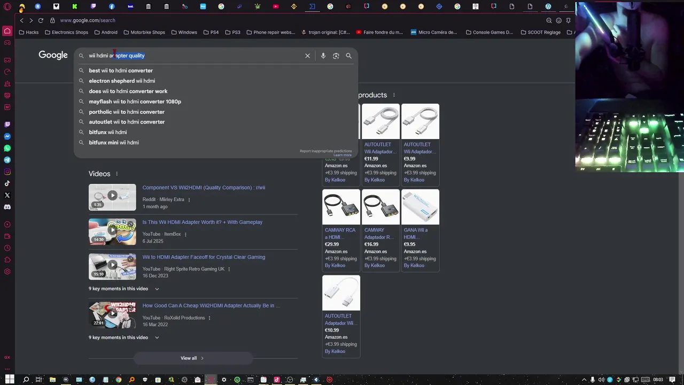Click the View all videos button
The image size is (684, 385).
(x=192, y=358)
